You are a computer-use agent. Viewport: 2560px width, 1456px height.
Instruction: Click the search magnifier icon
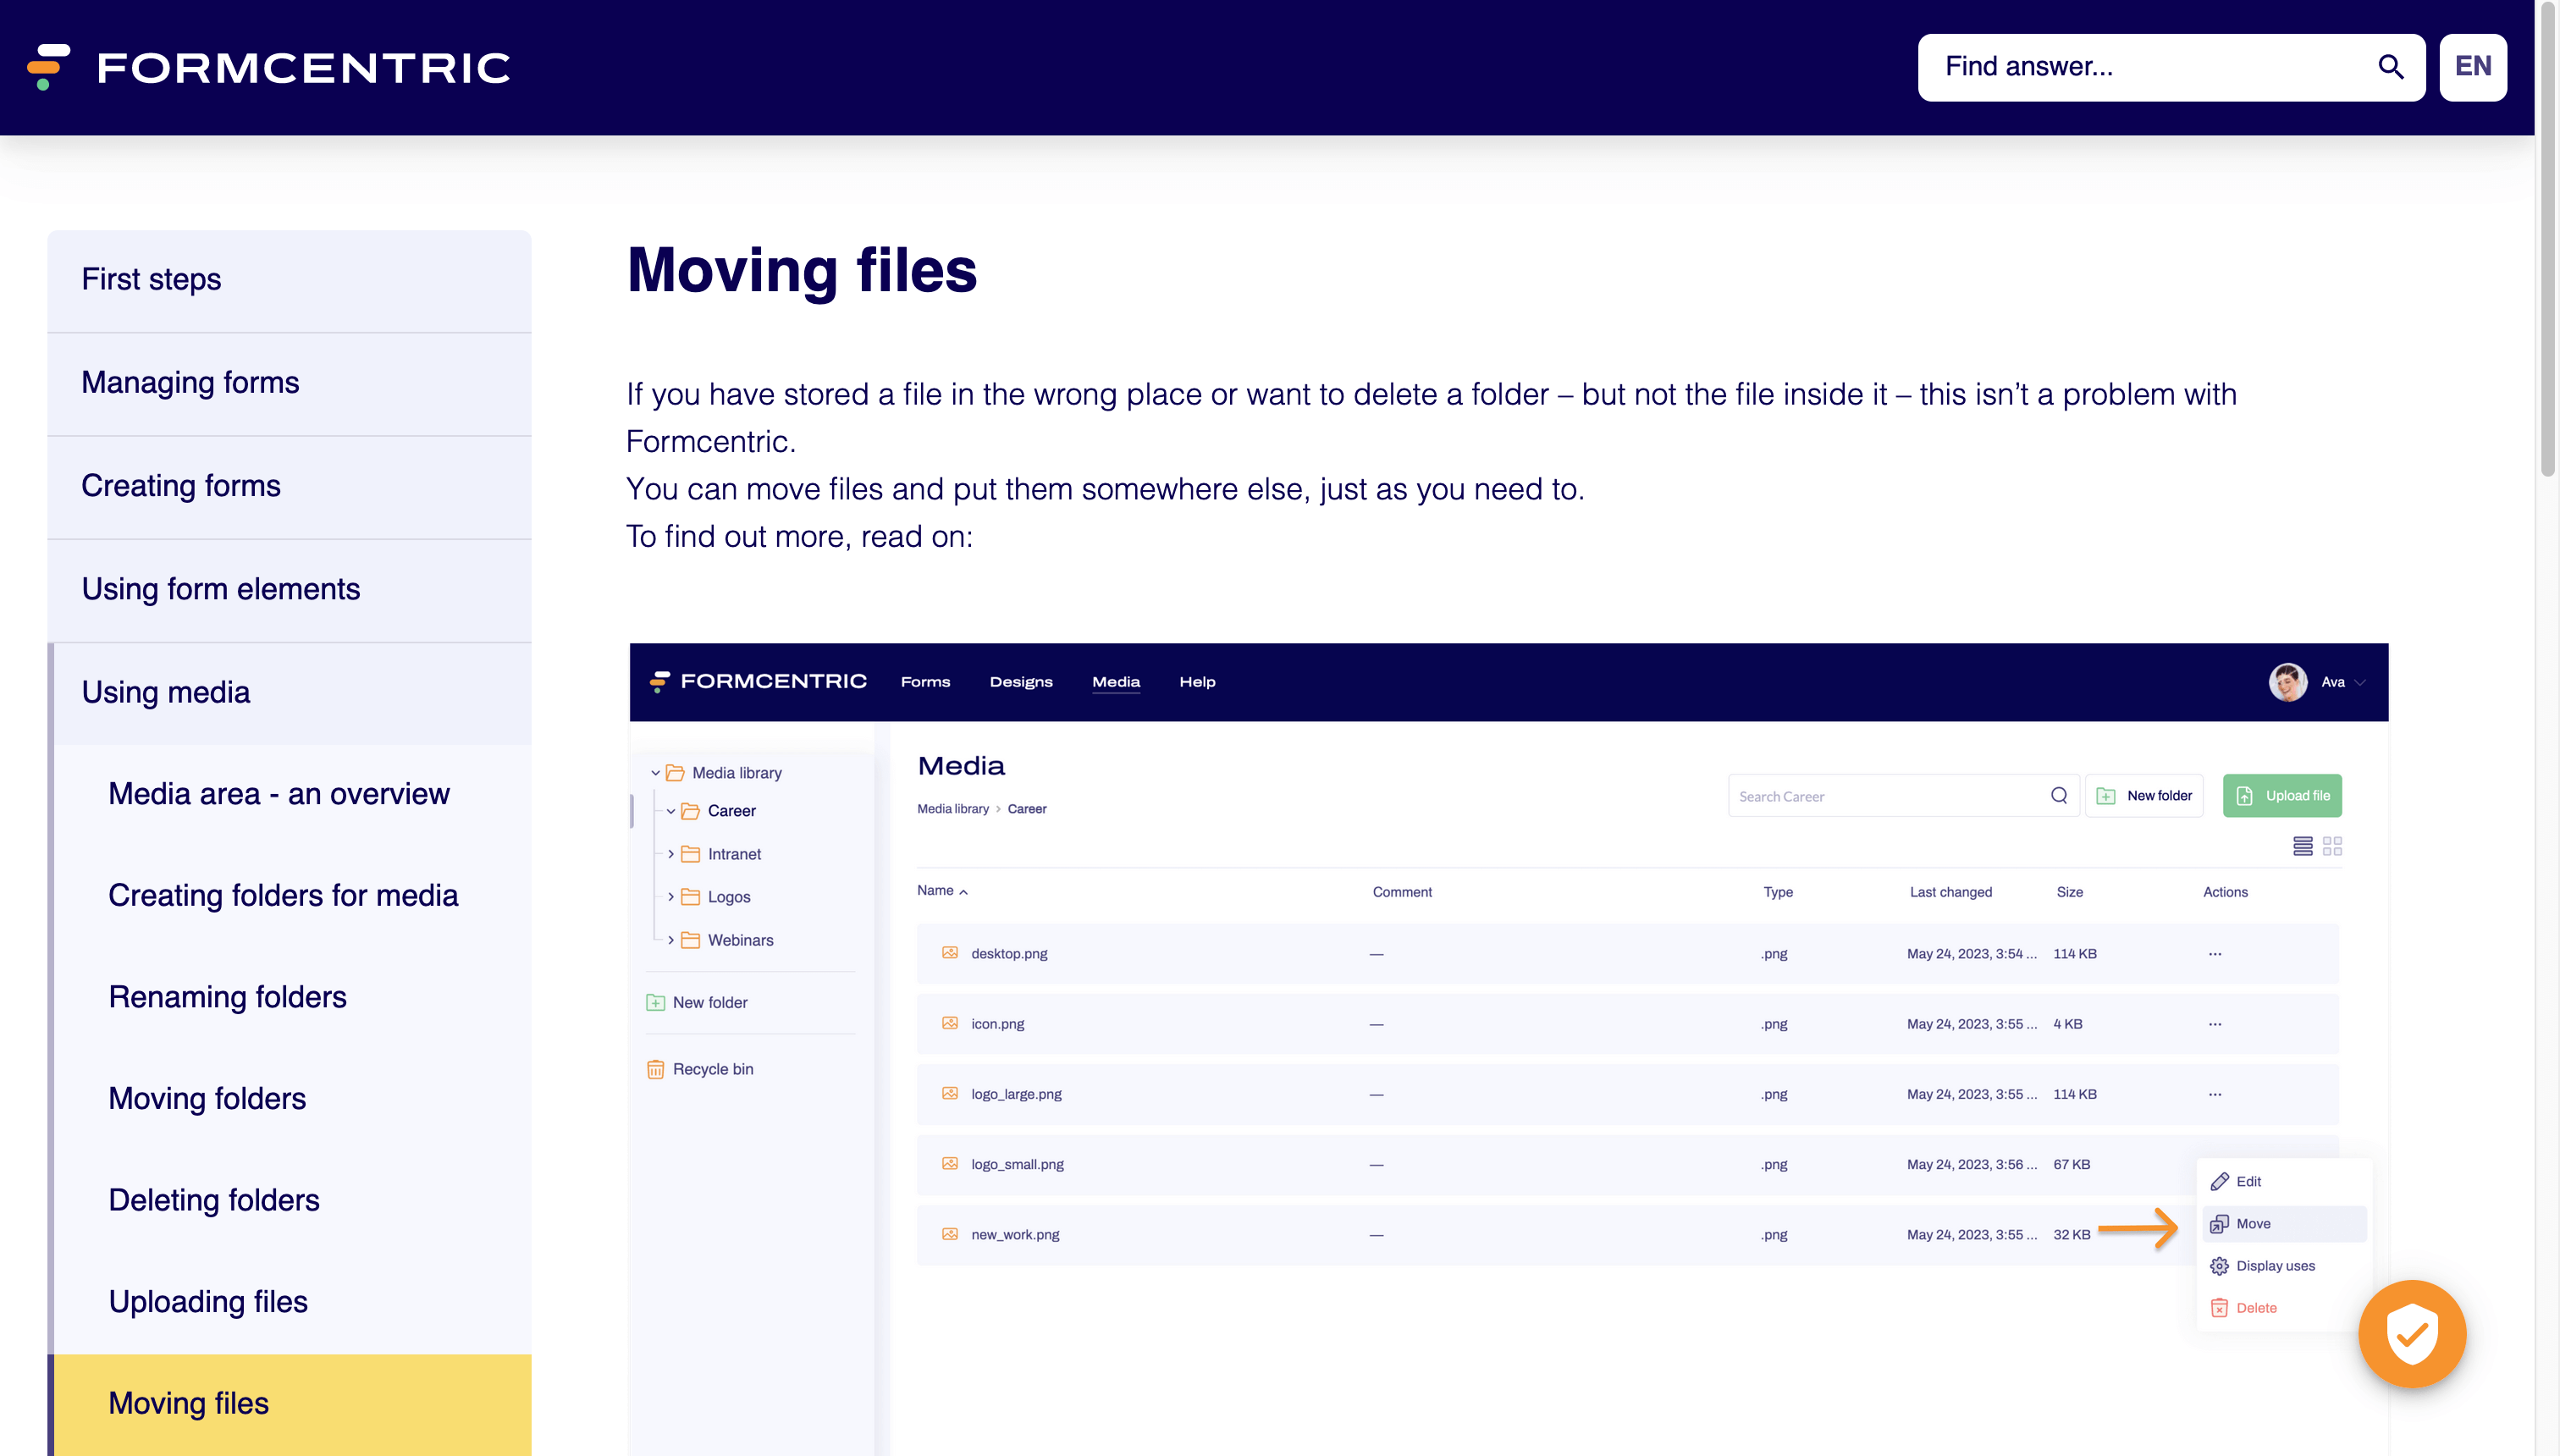coord(2390,67)
